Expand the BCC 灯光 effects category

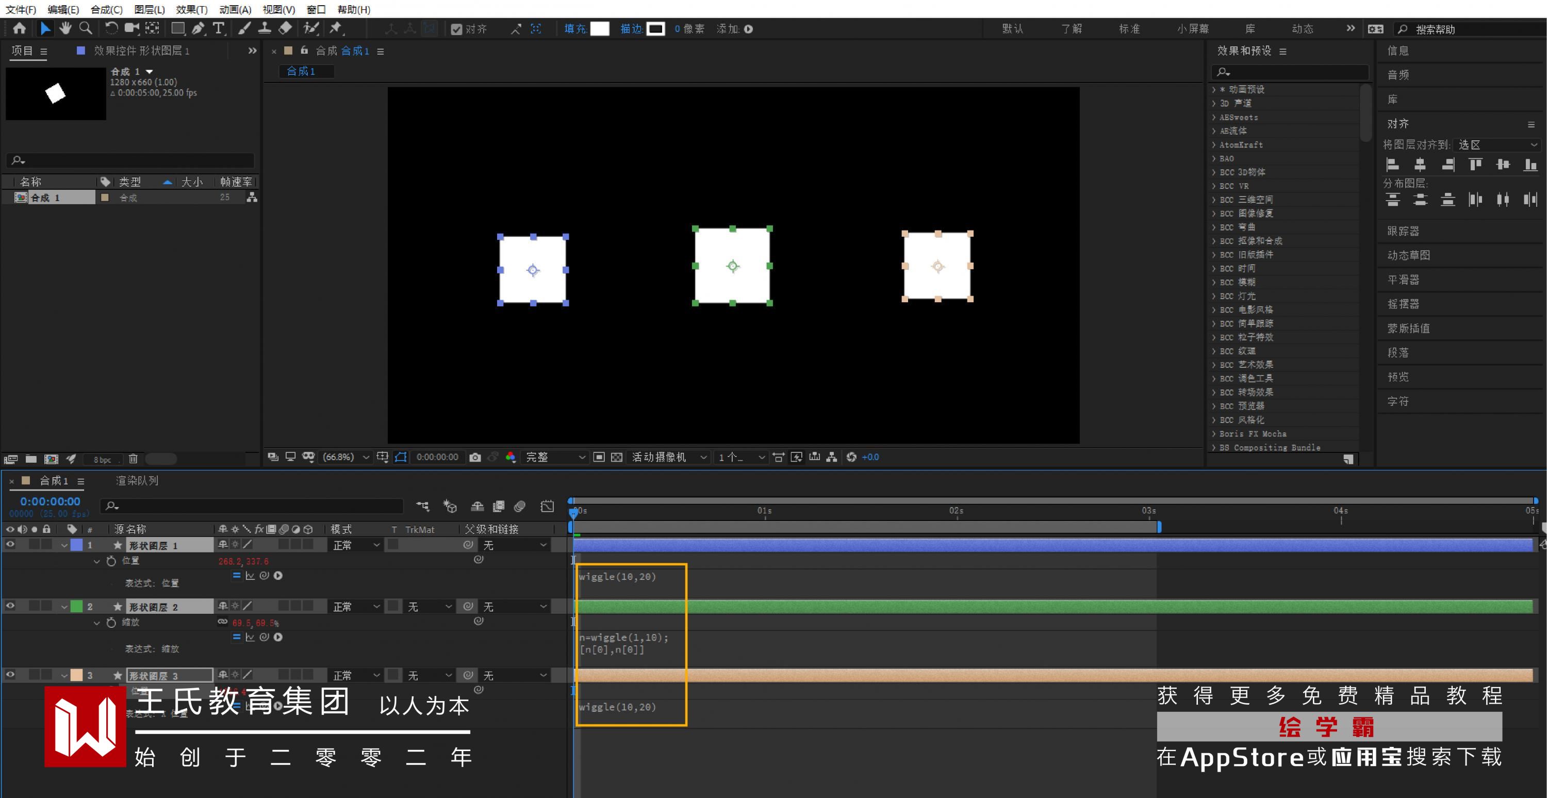click(1214, 296)
